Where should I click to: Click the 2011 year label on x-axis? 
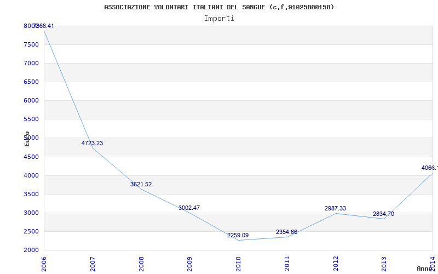[287, 264]
